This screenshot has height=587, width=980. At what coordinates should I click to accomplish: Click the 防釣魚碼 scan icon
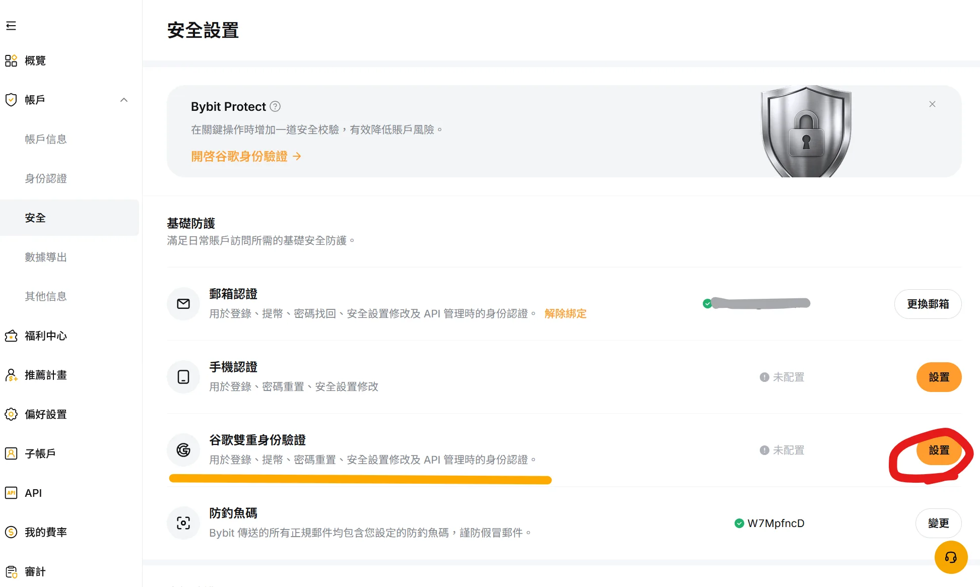[183, 523]
